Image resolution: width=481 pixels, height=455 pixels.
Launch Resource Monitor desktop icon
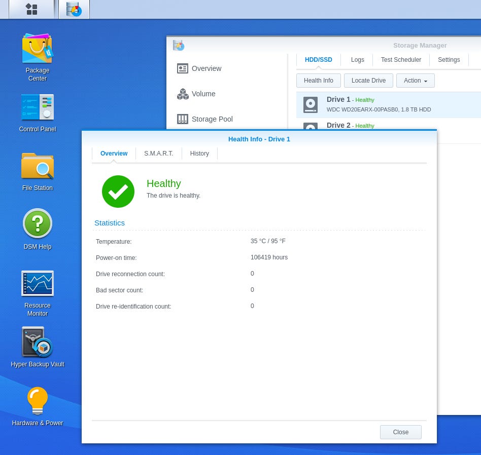click(x=38, y=293)
